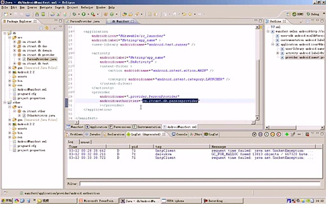This screenshot has height=204, width=326.
Task: Select the dalvikvm log row in LogCat
Action: (191, 154)
